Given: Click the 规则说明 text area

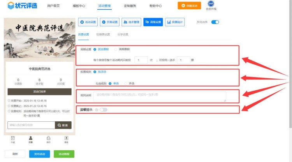Looking at the screenshot, I should click(159, 97).
